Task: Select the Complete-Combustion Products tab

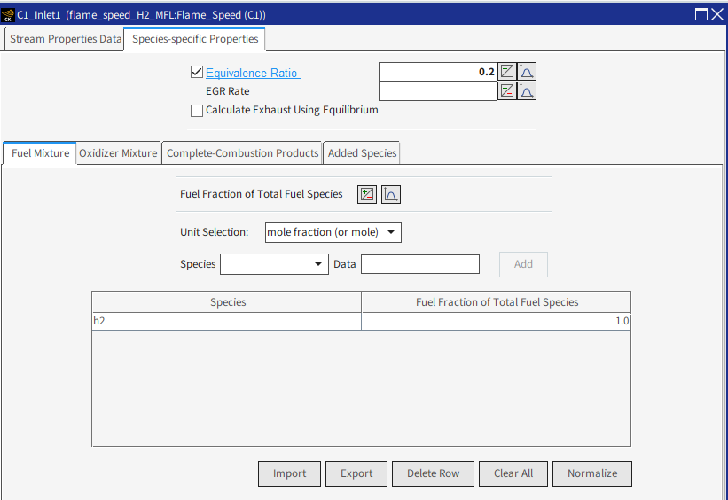Action: 242,153
